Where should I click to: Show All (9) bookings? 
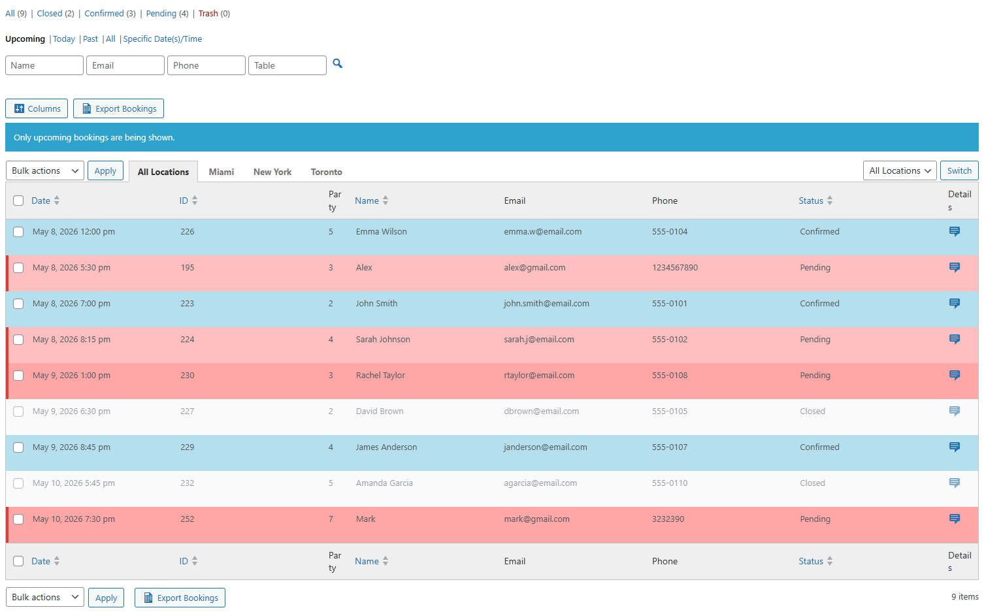coord(16,13)
